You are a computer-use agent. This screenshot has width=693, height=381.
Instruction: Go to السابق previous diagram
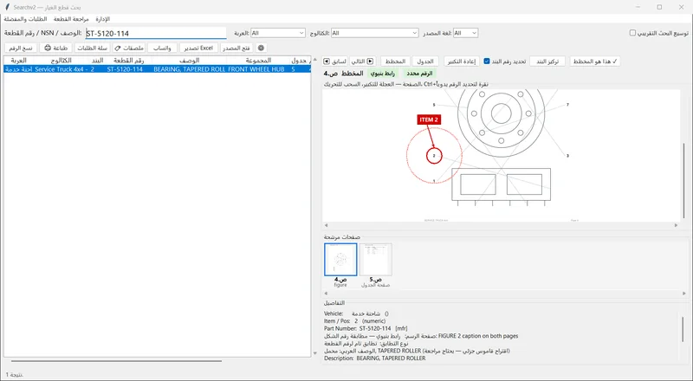(334, 61)
